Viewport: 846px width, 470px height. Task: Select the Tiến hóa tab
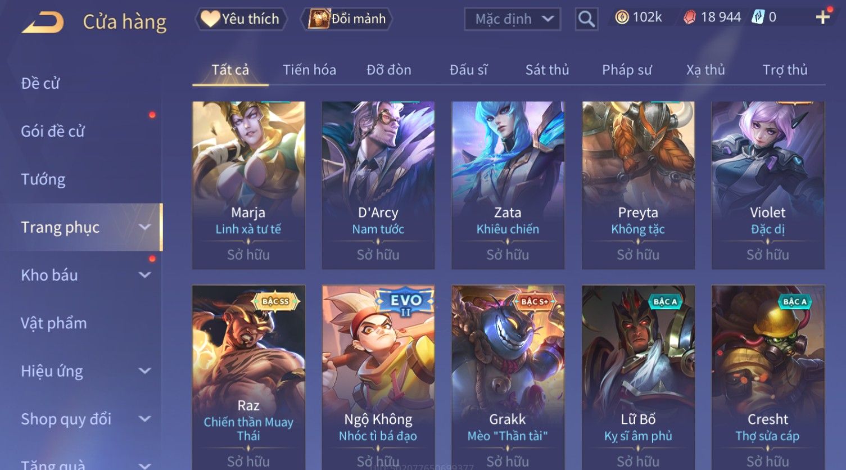tap(309, 70)
